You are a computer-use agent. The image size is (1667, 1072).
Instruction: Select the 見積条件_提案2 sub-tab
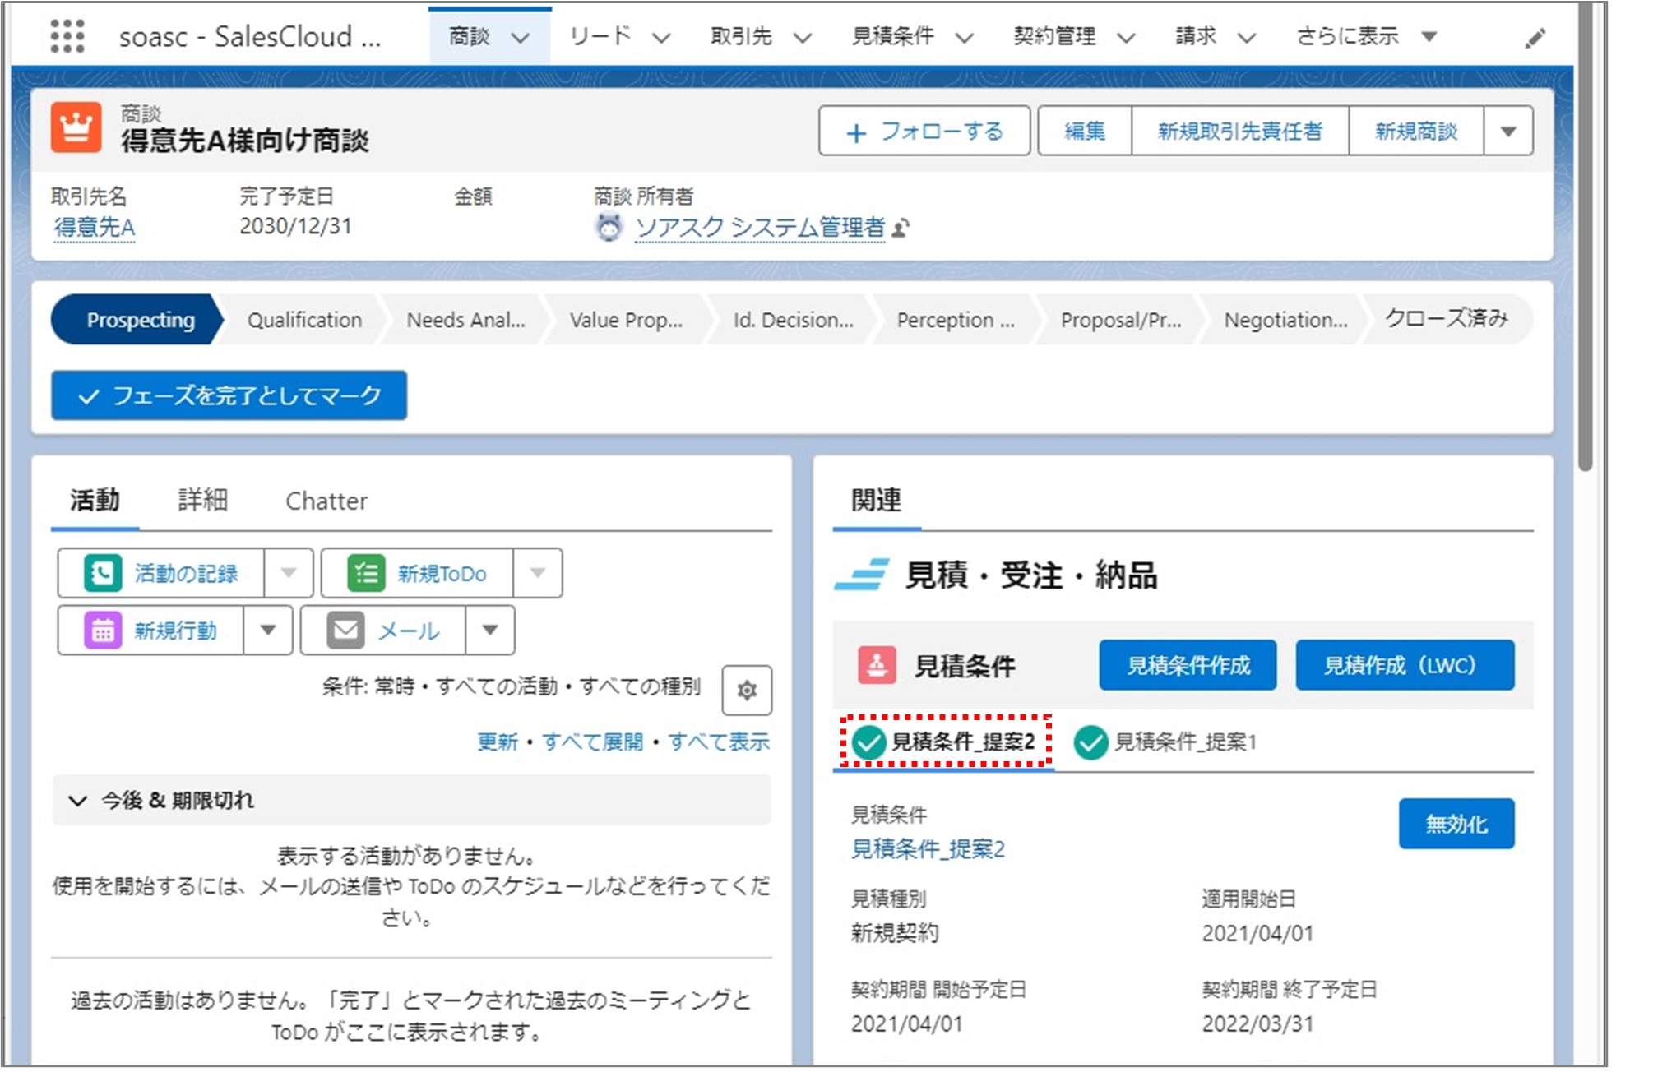[x=944, y=742]
